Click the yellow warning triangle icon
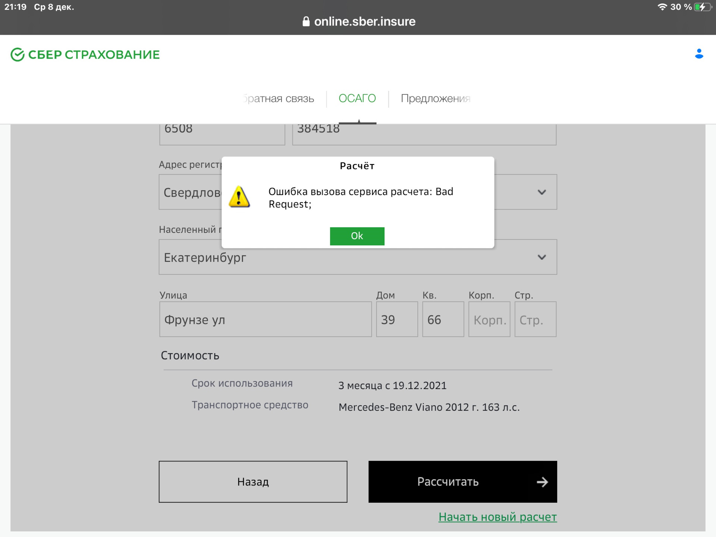716x537 pixels. pos(239,197)
